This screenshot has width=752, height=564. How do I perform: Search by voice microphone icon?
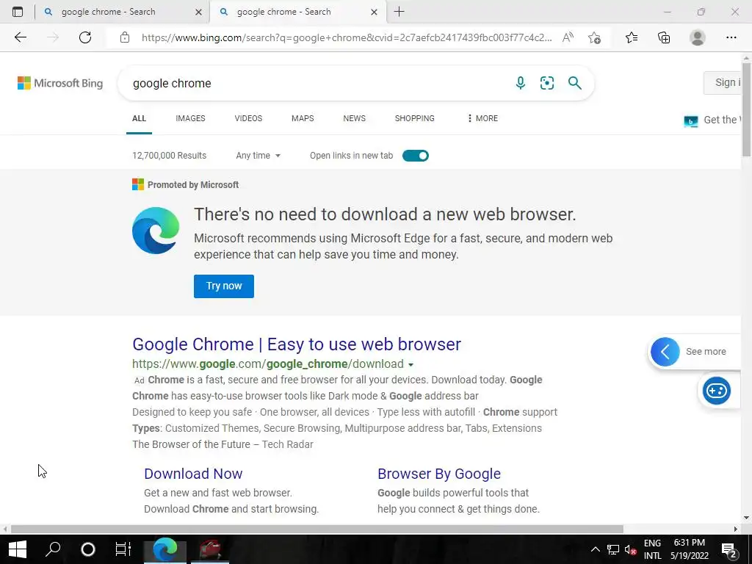(x=521, y=83)
